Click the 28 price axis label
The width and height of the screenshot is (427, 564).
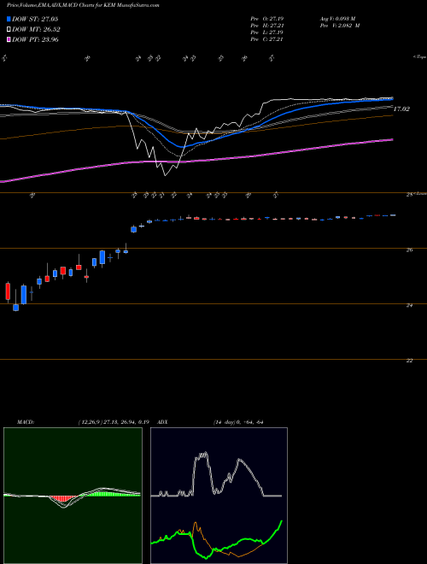coord(409,195)
